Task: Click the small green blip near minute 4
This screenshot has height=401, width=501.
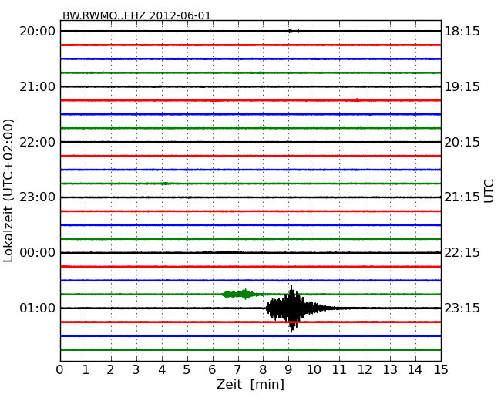Action: (165, 184)
